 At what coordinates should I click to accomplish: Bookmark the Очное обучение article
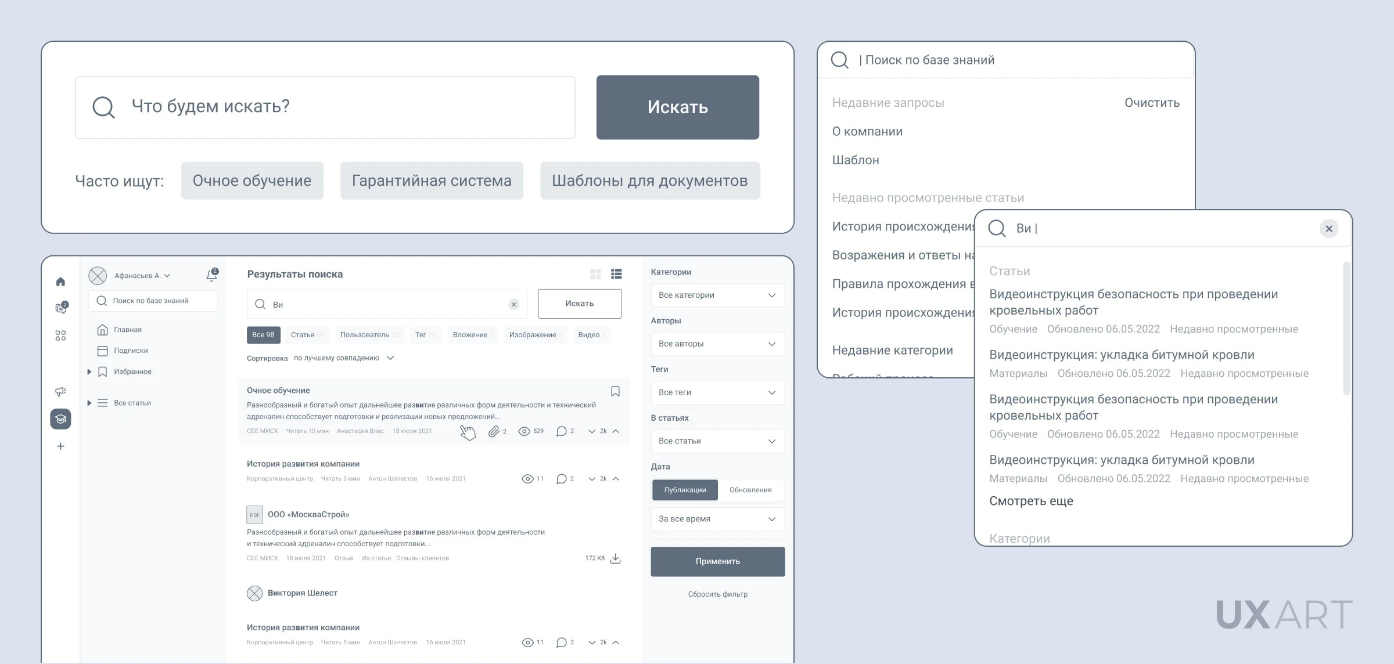click(615, 391)
